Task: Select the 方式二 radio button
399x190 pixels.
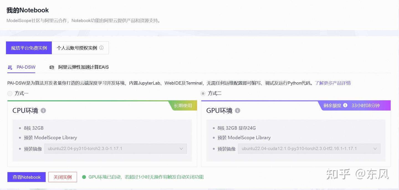Action: tap(203, 93)
